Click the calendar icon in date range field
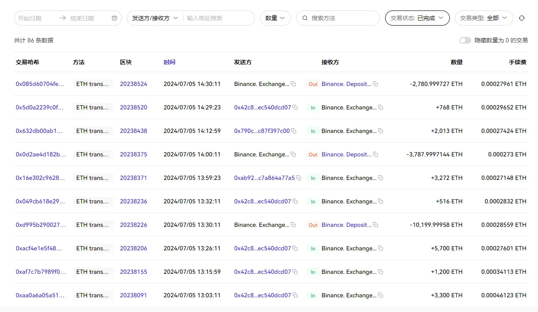Screen dimensions: 538x312 click(115, 18)
